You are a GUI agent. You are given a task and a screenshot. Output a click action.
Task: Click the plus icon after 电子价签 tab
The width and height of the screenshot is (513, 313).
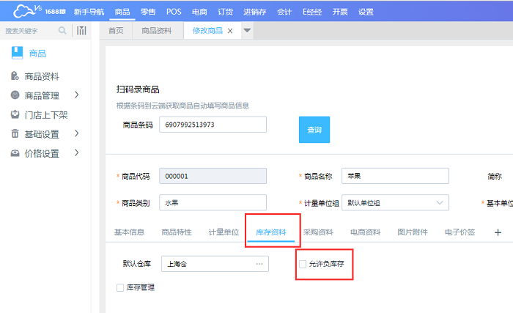coord(498,232)
